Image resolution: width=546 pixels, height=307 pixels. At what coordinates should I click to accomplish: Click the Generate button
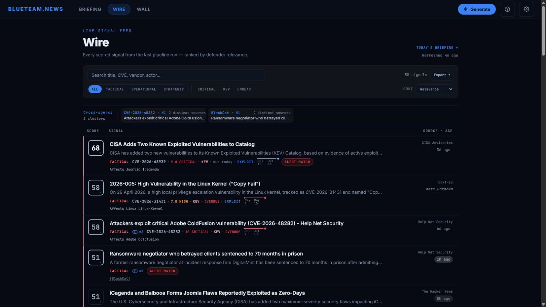point(477,9)
